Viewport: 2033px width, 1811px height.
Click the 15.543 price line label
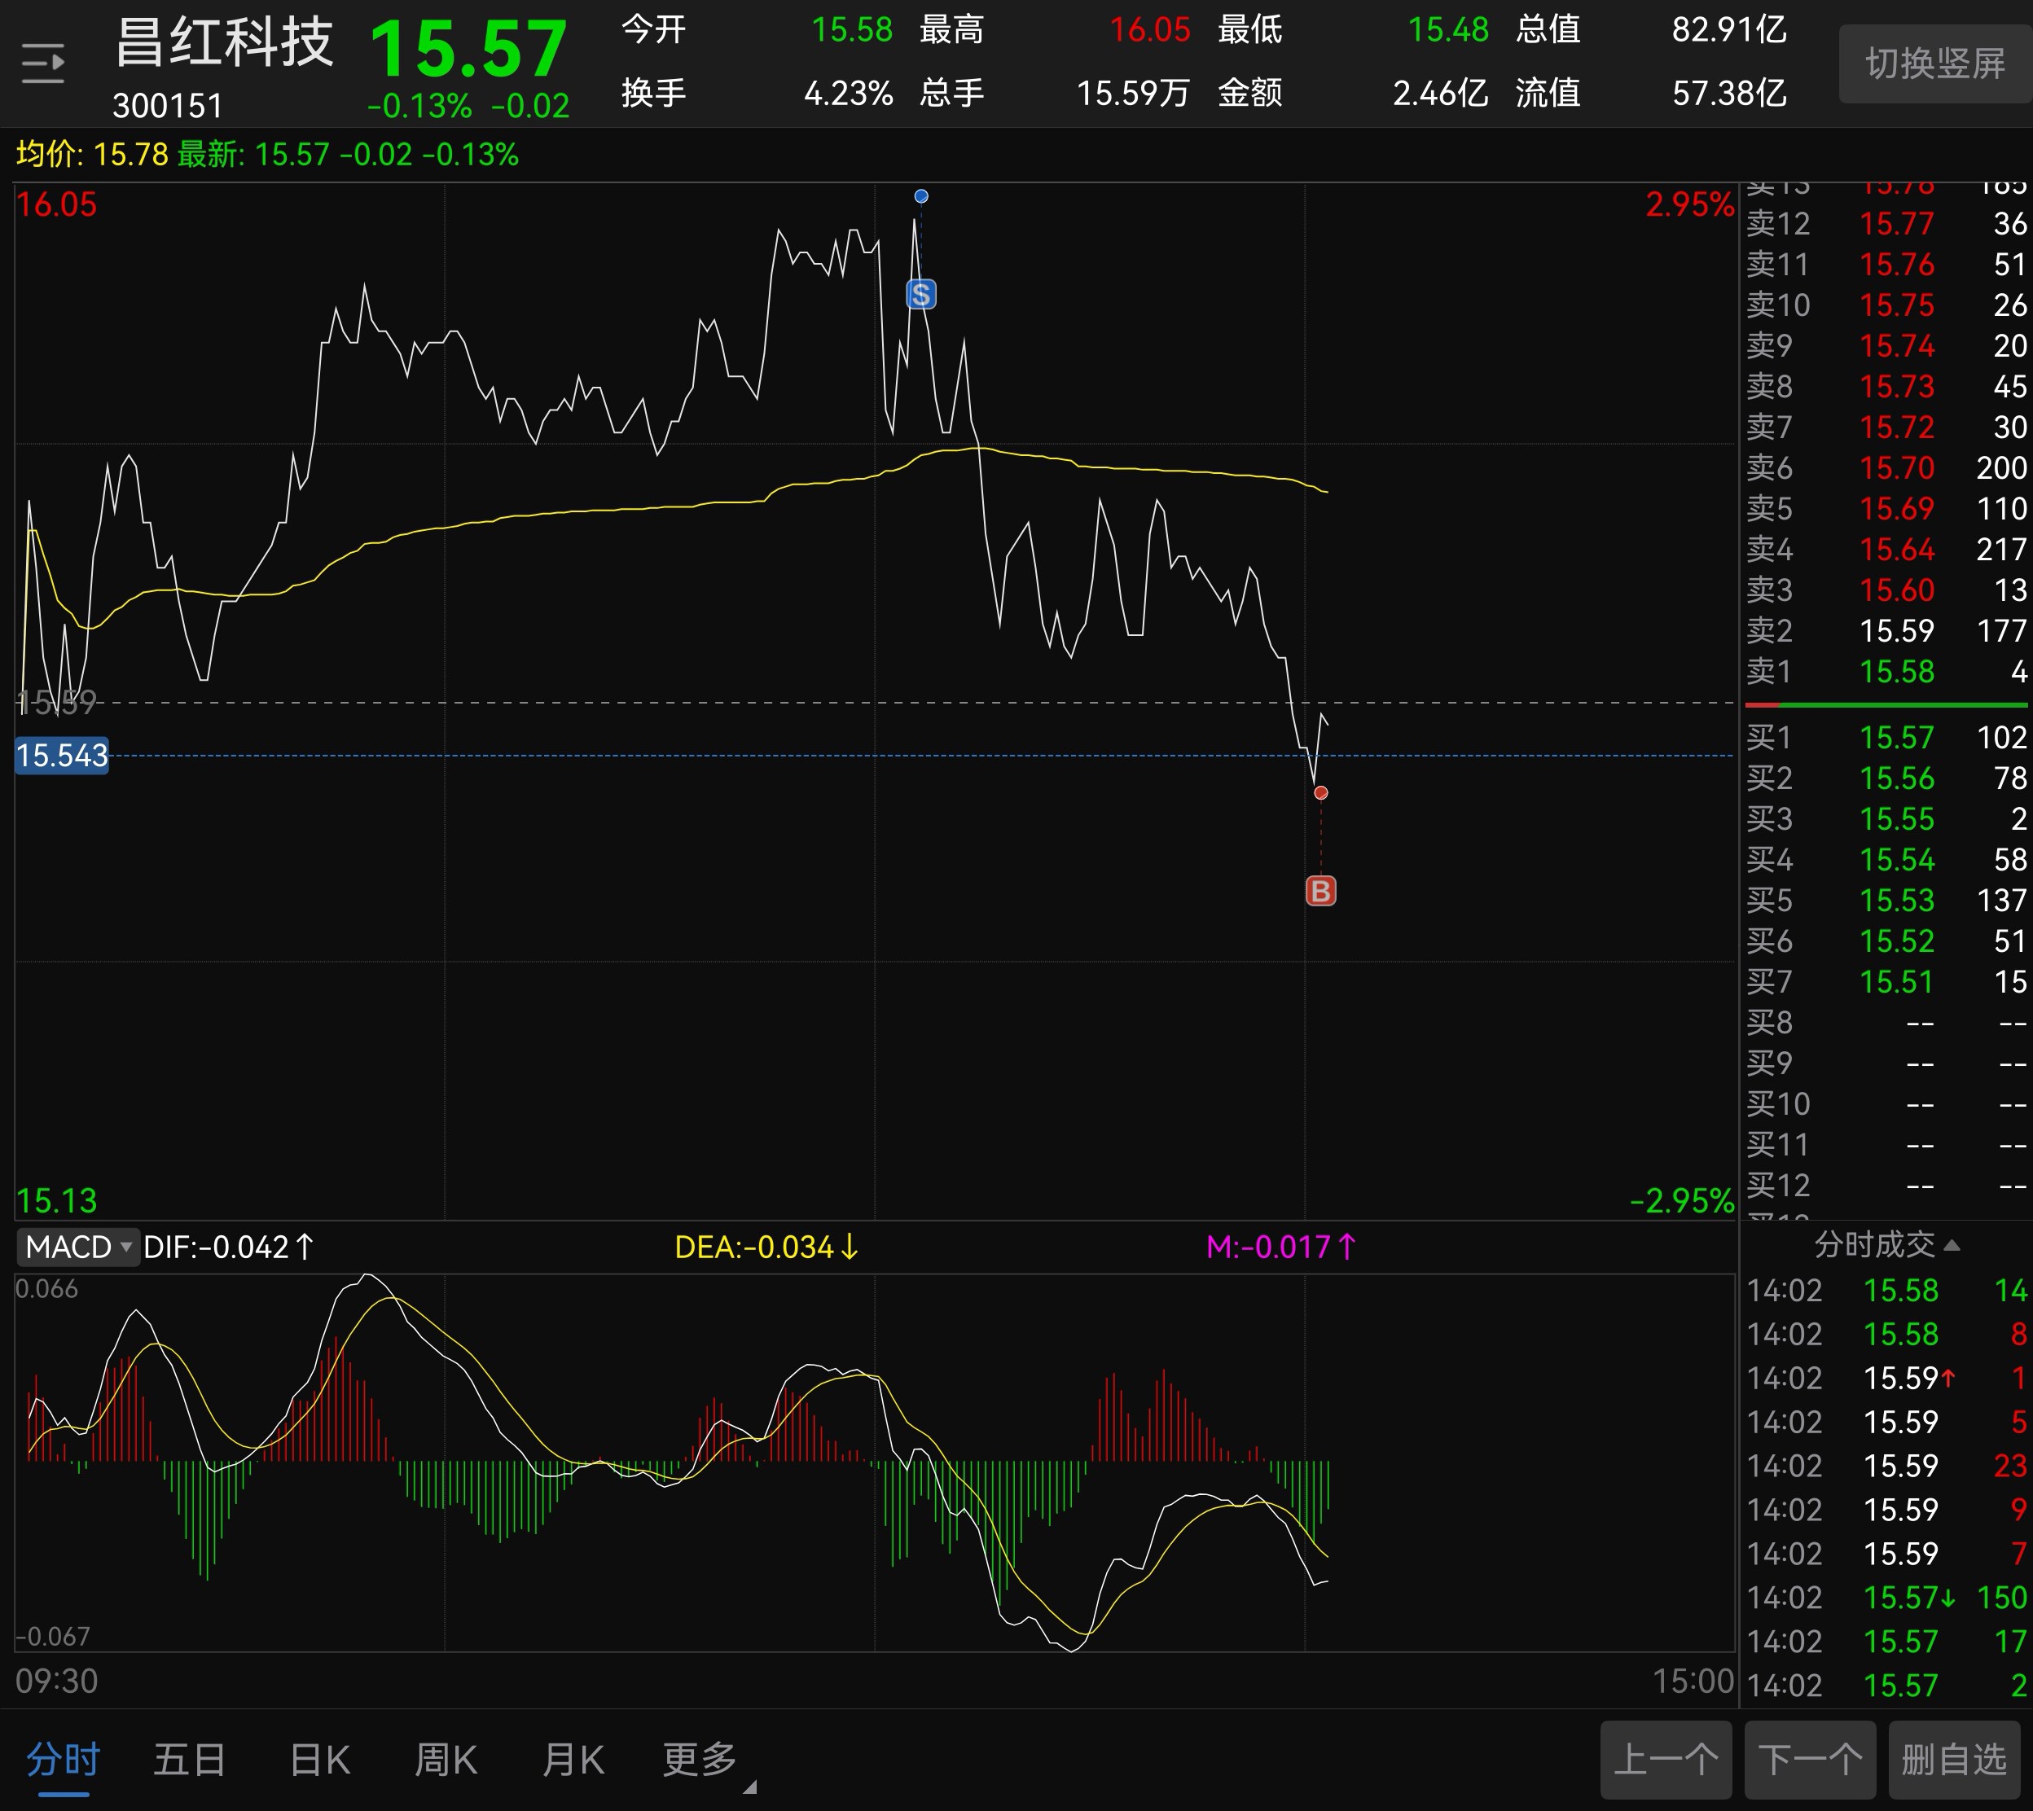coord(62,755)
